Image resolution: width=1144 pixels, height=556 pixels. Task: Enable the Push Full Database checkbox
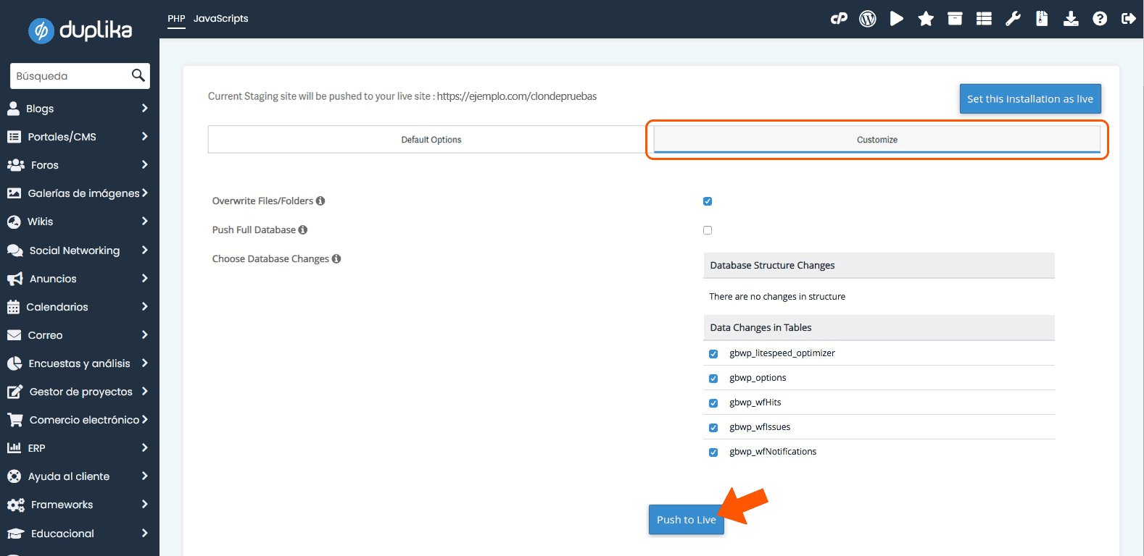pos(708,230)
